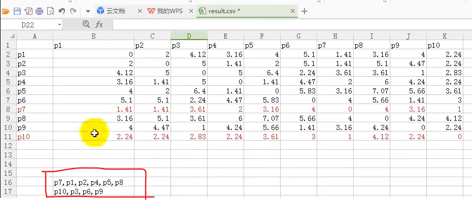Screen dimensions: 472x200
Task: Click the Name Box showing D22
Action: 28,25
